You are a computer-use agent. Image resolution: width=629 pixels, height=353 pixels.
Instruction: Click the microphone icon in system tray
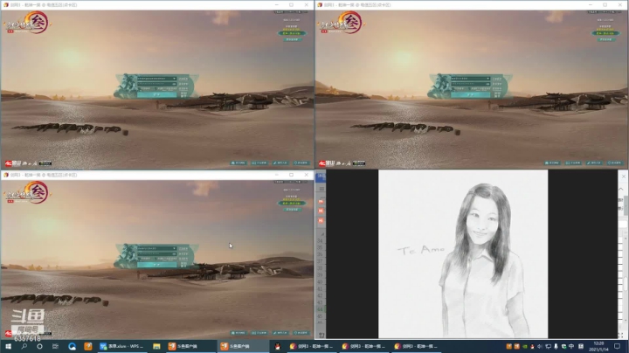pos(556,346)
